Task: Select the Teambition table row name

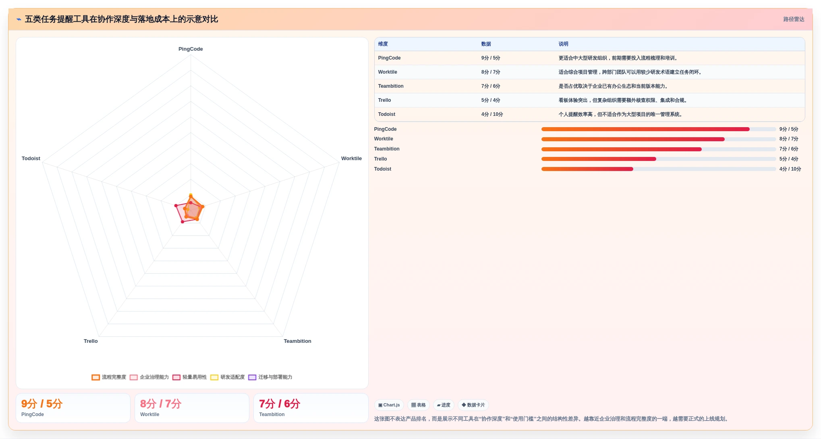Action: 391,86
